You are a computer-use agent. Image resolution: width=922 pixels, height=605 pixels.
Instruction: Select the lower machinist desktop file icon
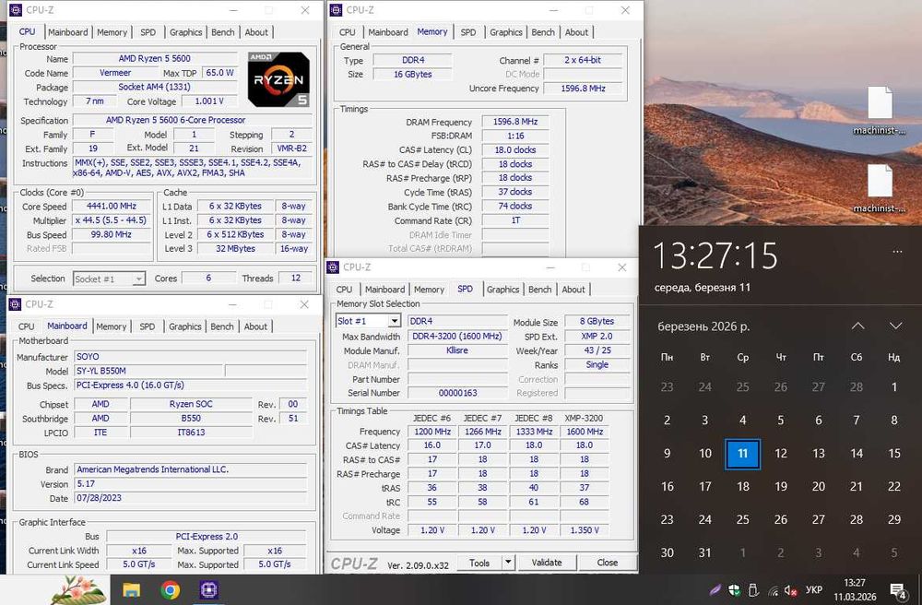880,188
